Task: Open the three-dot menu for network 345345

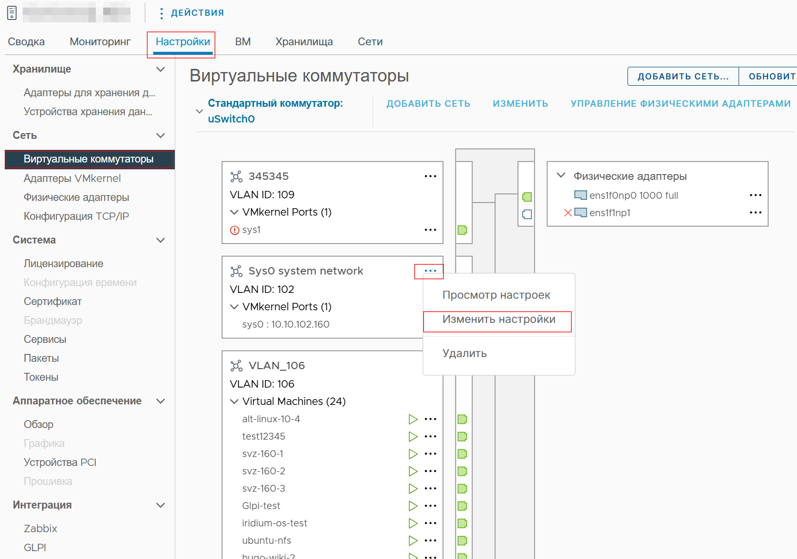Action: 431,176
